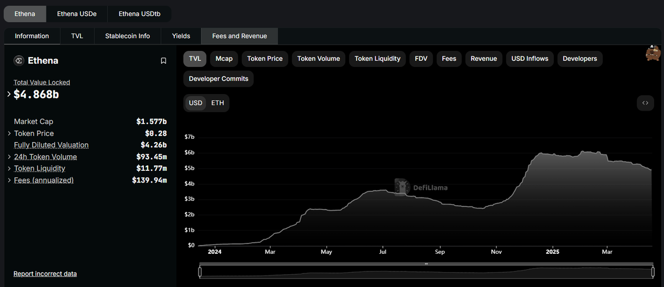The width and height of the screenshot is (664, 287).
Task: Click the Market Cap value $1.577b
Action: tap(152, 121)
